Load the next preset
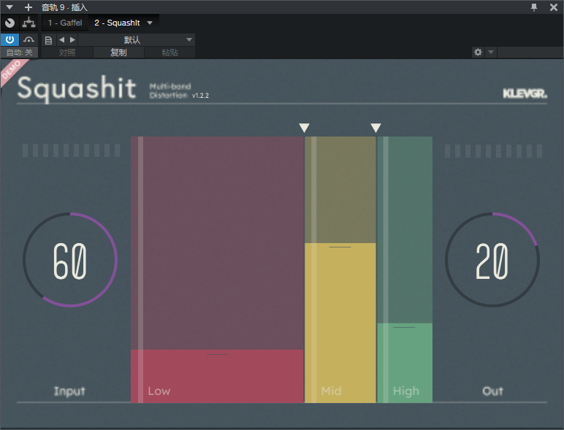564x430 pixels. tap(72, 39)
